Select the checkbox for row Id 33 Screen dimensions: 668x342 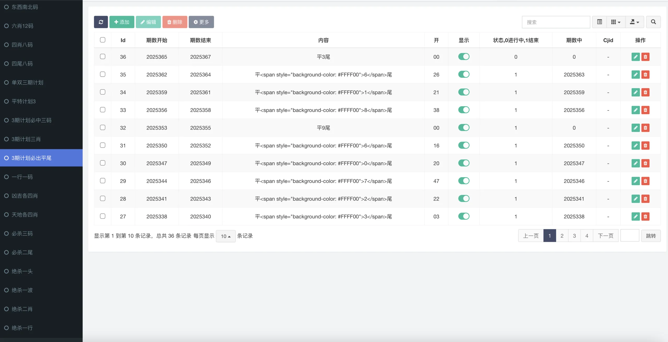point(103,110)
